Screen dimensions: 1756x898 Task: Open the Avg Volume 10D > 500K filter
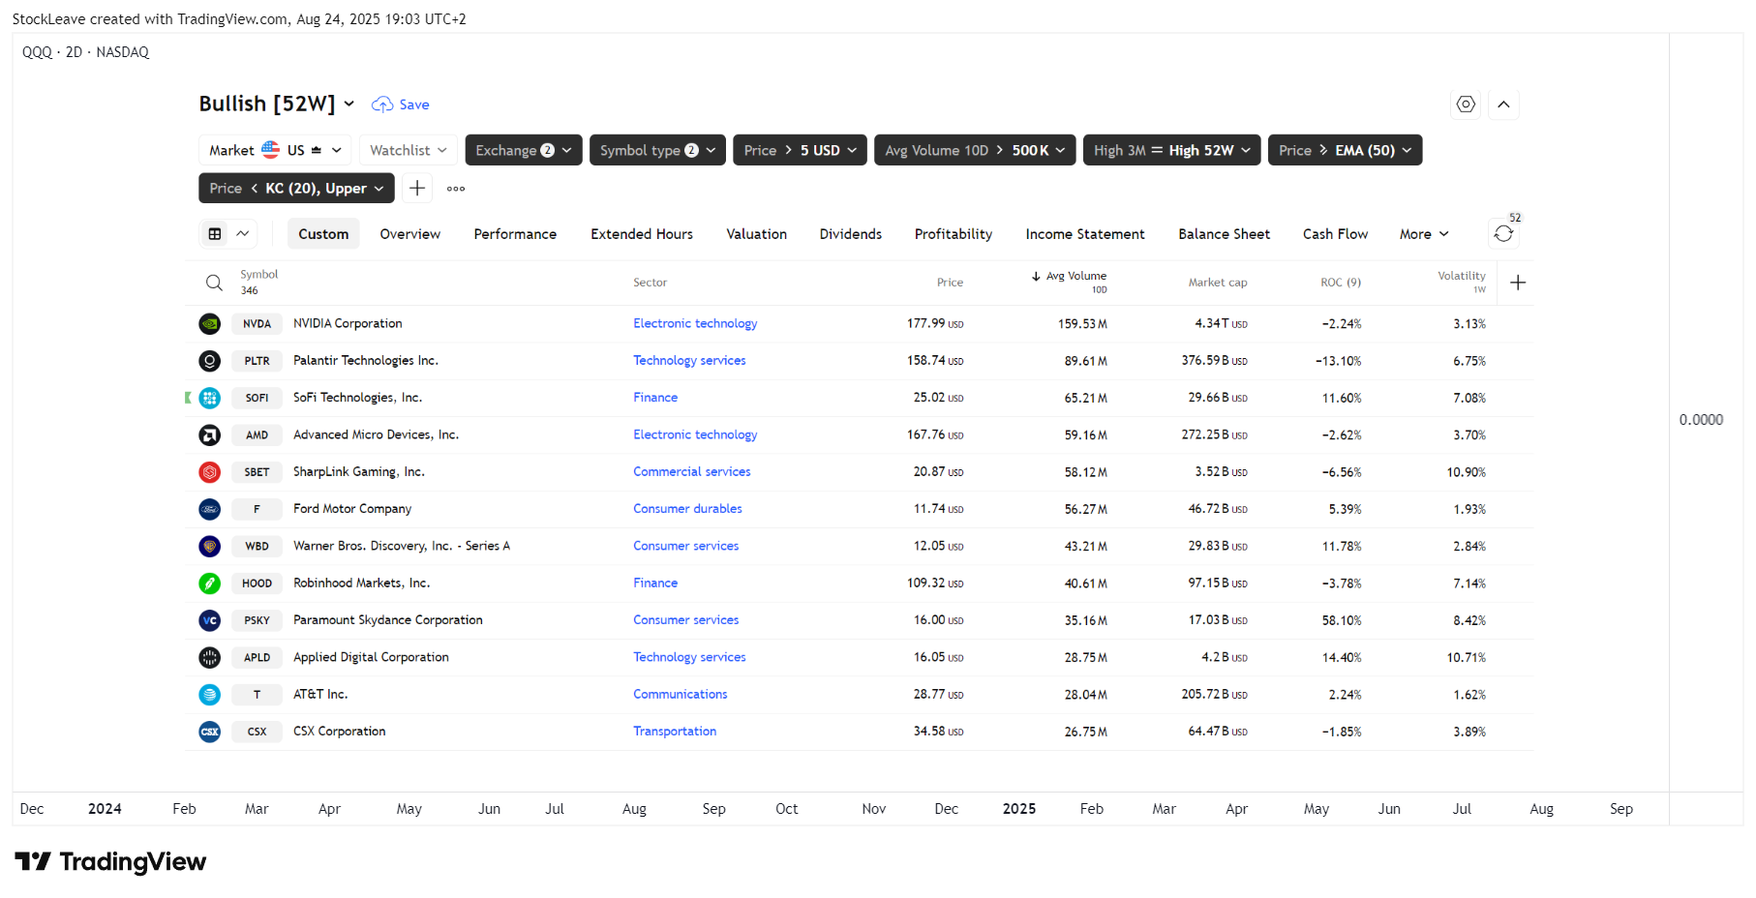975,150
